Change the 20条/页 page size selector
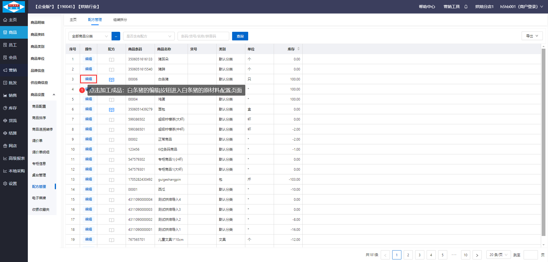548x262 pixels. (x=498, y=255)
